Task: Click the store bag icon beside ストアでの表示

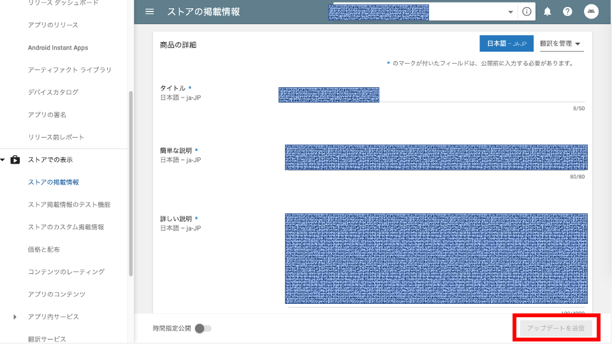Action: 15,159
